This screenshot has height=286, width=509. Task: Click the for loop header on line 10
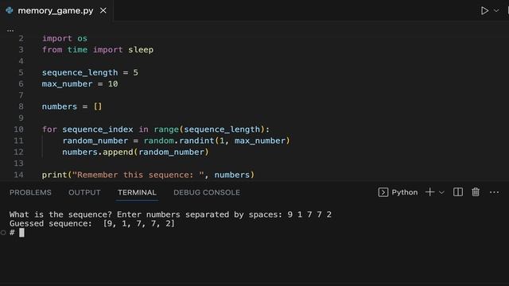pos(156,129)
